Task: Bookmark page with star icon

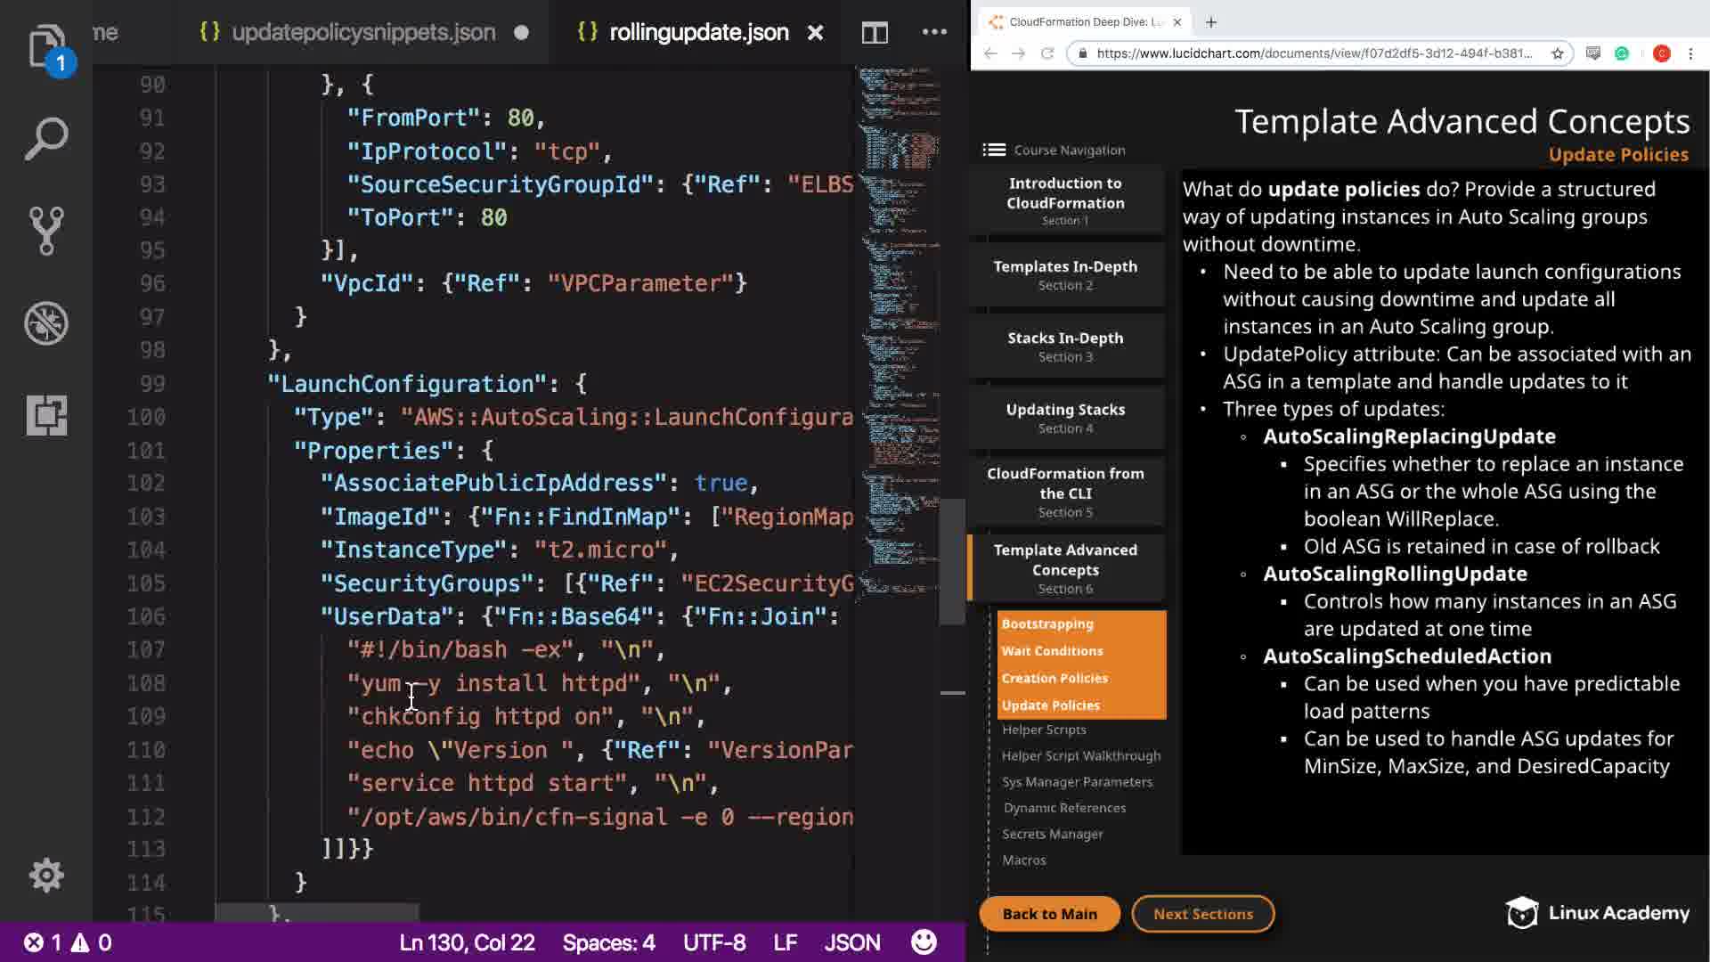Action: pyautogui.click(x=1558, y=53)
